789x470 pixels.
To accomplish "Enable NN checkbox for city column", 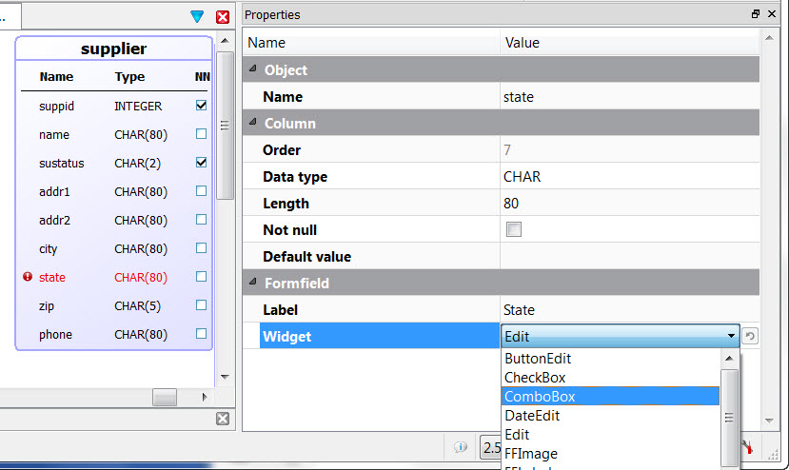I will [201, 248].
